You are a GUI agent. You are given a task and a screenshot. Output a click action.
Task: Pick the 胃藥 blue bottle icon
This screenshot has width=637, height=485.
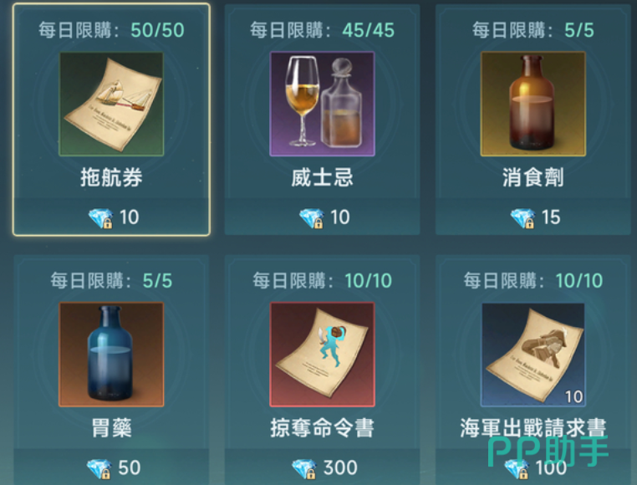coord(111,355)
